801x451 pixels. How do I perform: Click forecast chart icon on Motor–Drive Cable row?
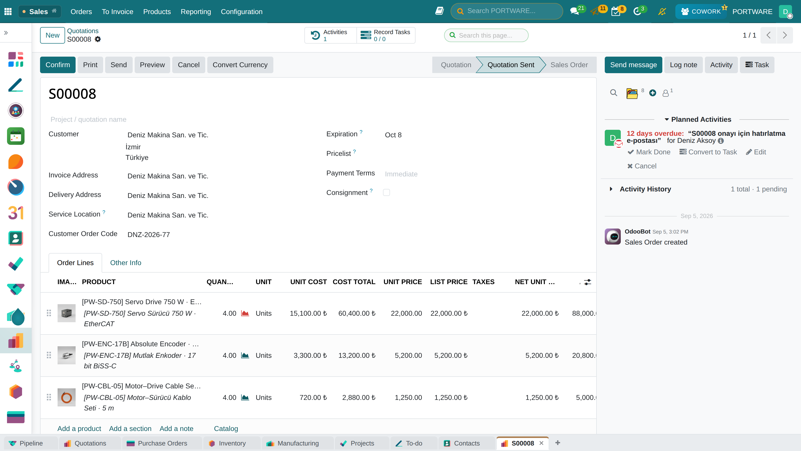(245, 397)
